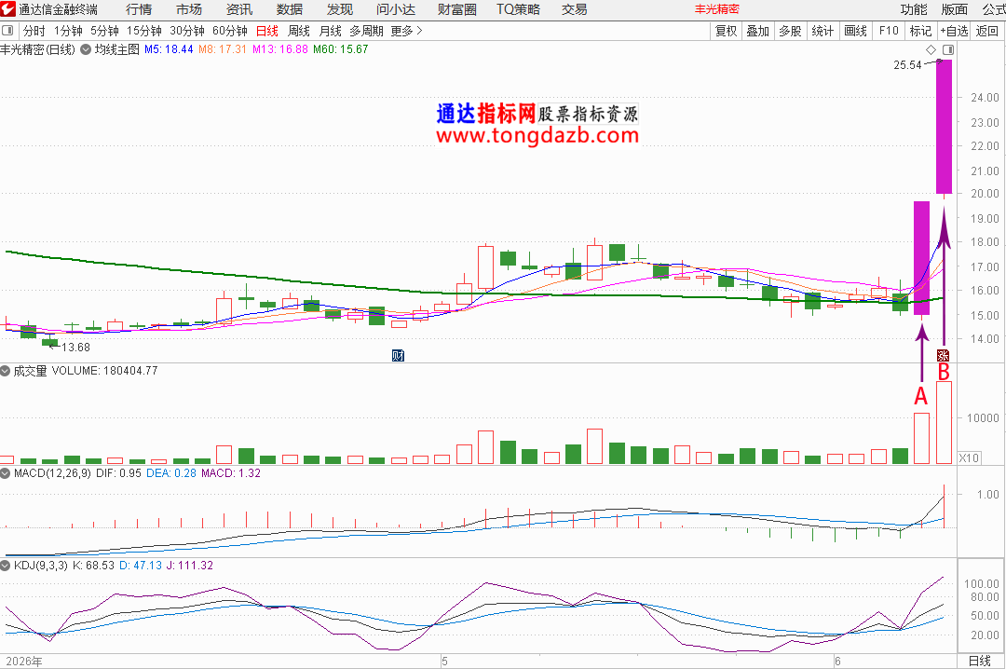Click the 返回 button
This screenshot has height=669, width=1006.
986,30
